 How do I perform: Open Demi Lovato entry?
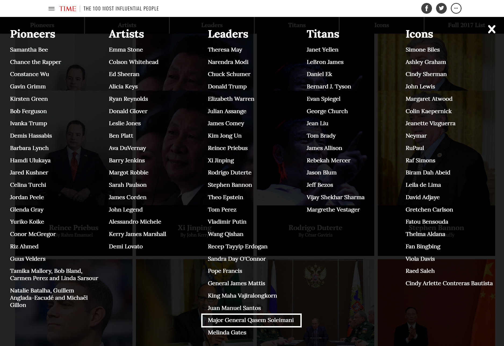point(126,247)
